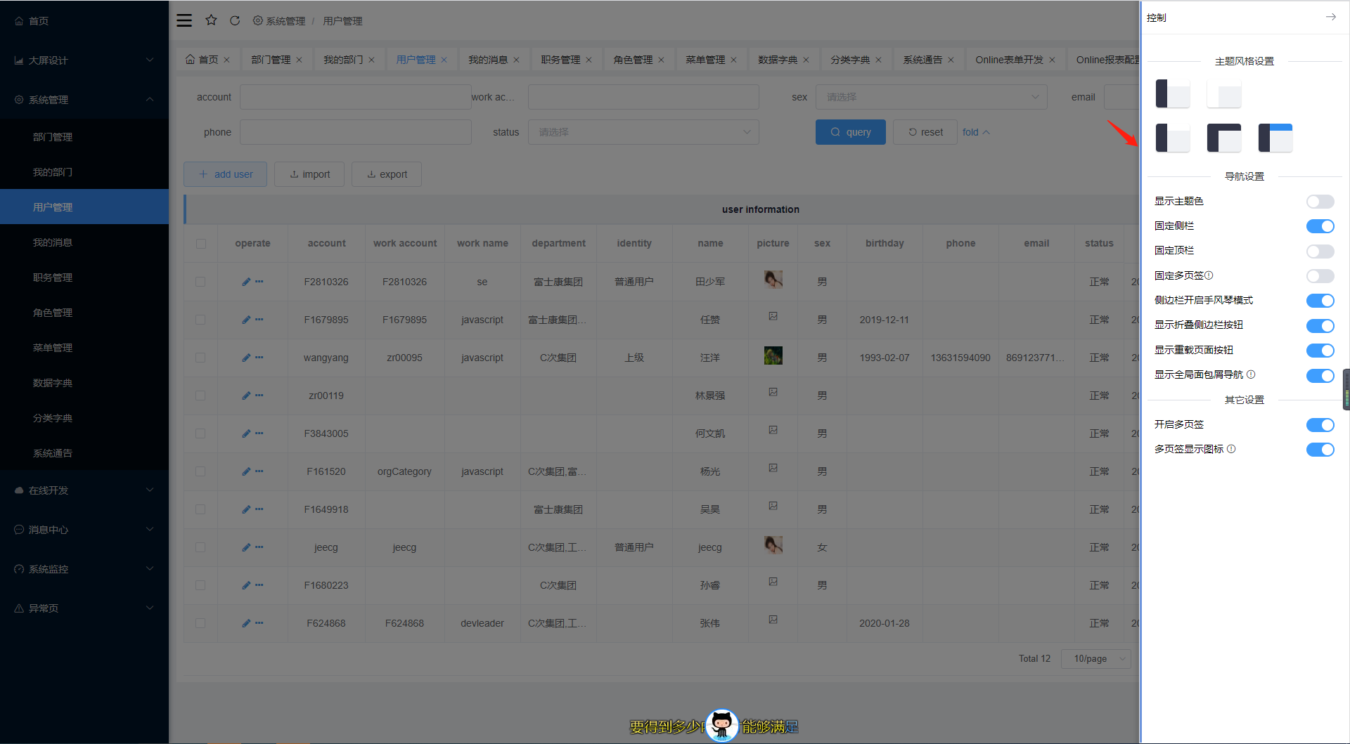Viewport: 1350px width, 744px height.
Task: Click info icon next to 固定多页签
Action: tap(1209, 275)
